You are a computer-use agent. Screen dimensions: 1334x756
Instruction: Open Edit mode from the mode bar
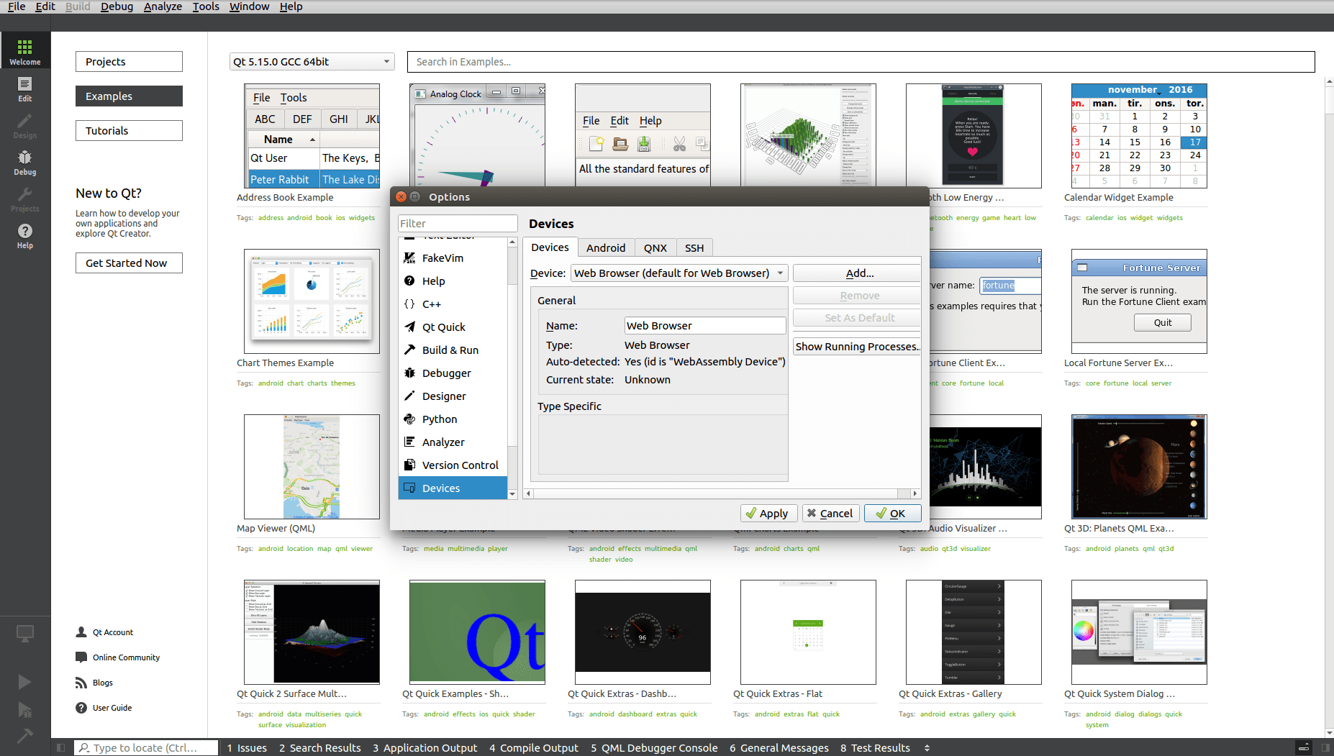[25, 88]
